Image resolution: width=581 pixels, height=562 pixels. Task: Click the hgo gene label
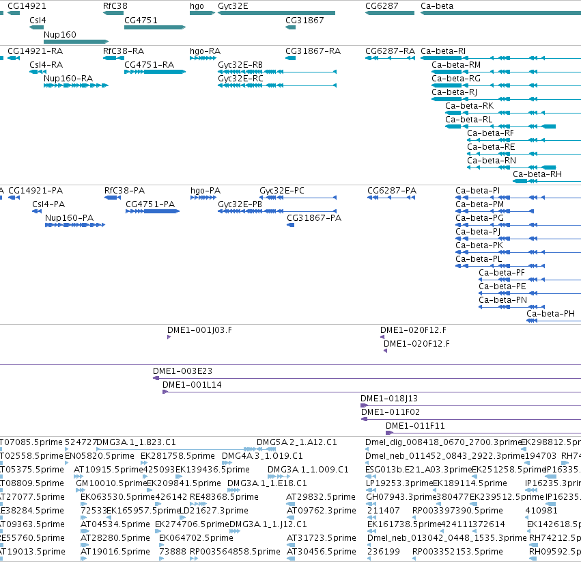tap(197, 6)
